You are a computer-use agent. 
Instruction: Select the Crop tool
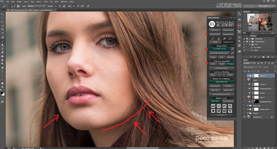pos(2,29)
